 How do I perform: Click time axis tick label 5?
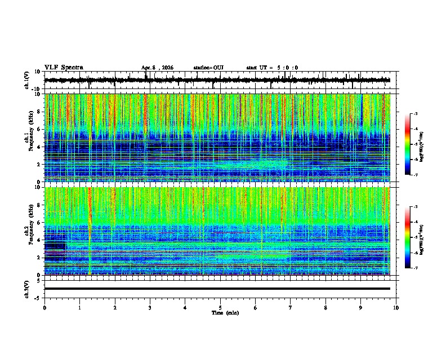pyautogui.click(x=220, y=308)
